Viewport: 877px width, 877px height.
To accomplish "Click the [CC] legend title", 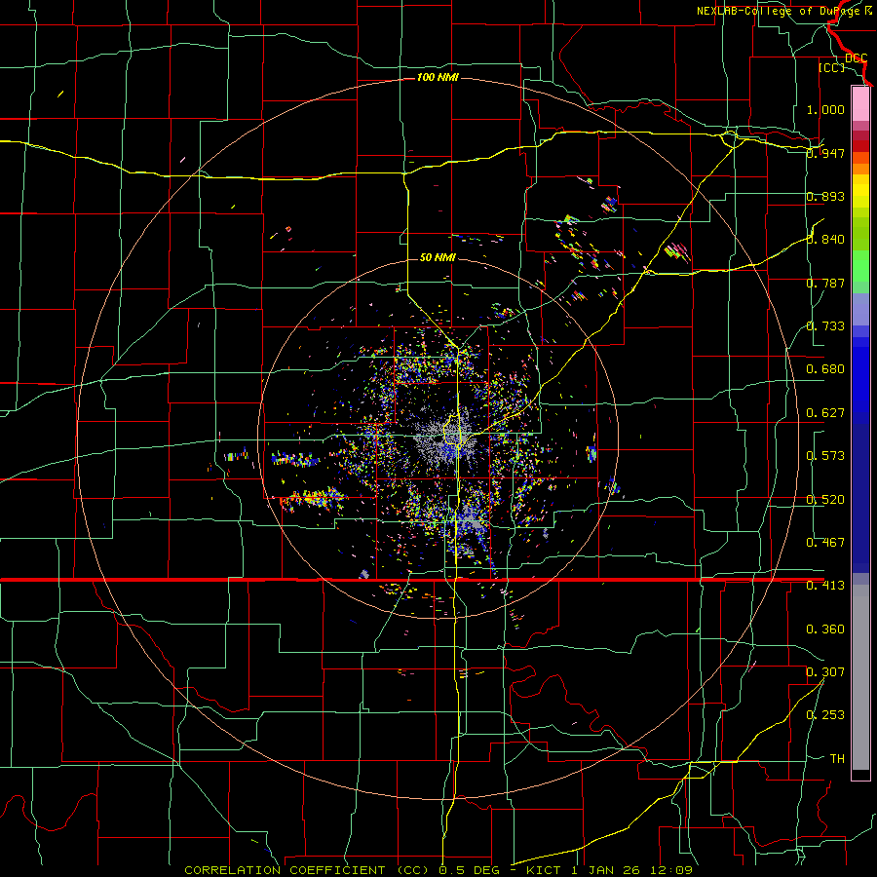I will [831, 67].
